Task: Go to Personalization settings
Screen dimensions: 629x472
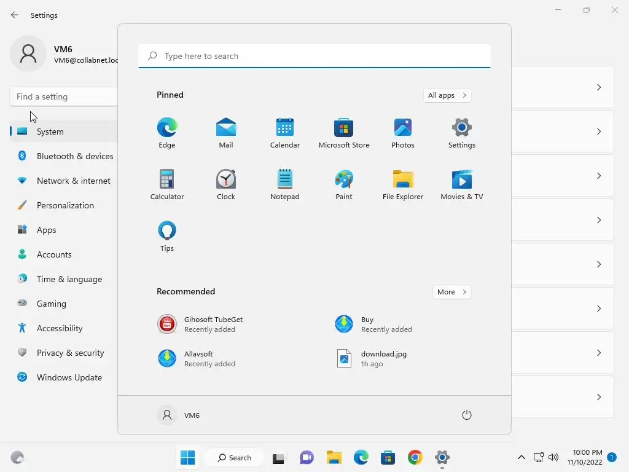Action: (x=64, y=205)
